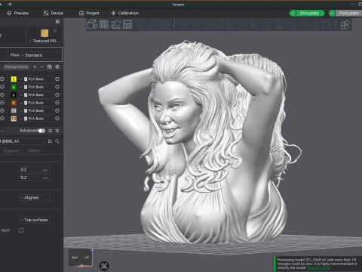Open the Aligned seam position dropdown

tap(35, 197)
